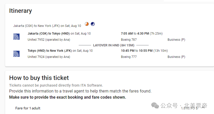Select the Fare for 1 adult row label
214x114 pixels.
coord(28,108)
